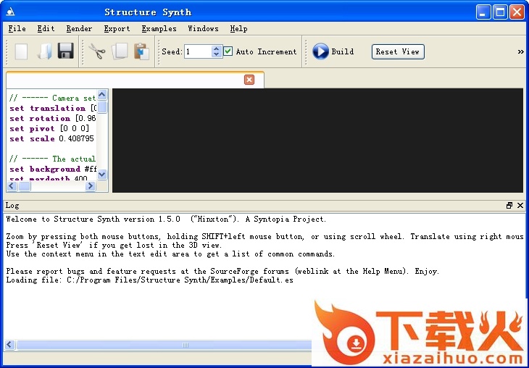Image resolution: width=529 pixels, height=368 pixels.
Task: Close the Log panel
Action: [x=520, y=206]
